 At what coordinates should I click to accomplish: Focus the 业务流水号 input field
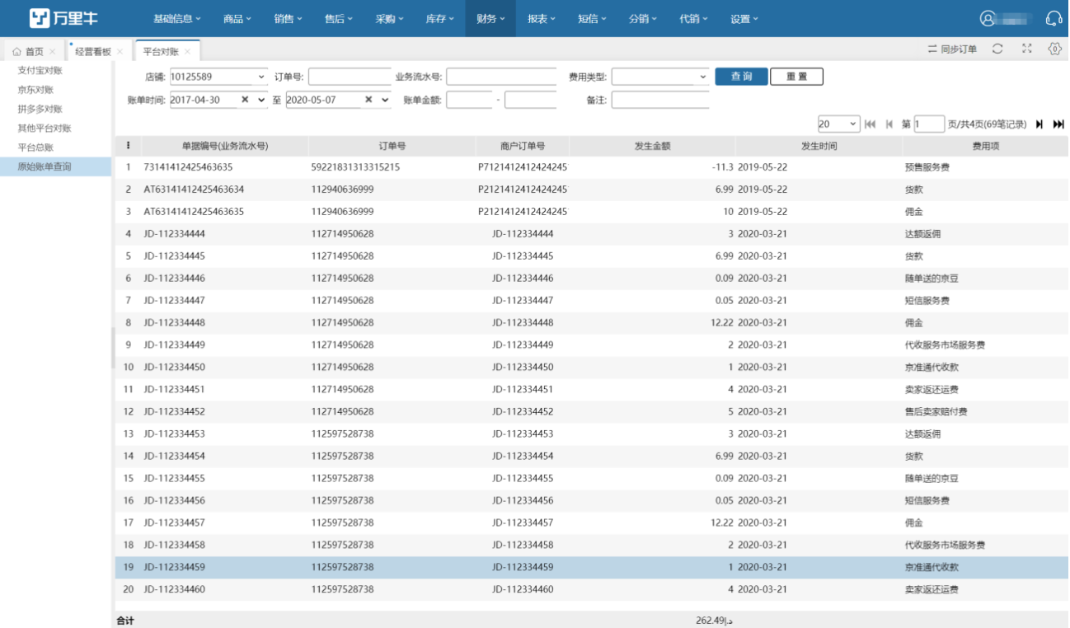(x=501, y=77)
